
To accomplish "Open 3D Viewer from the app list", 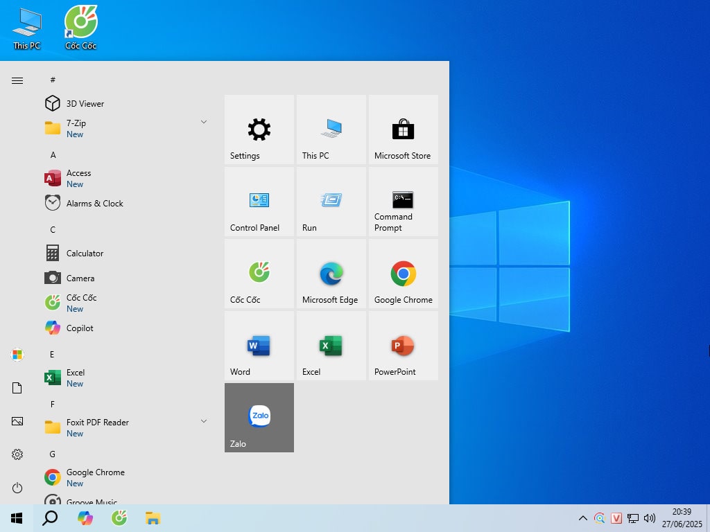I will 85,104.
